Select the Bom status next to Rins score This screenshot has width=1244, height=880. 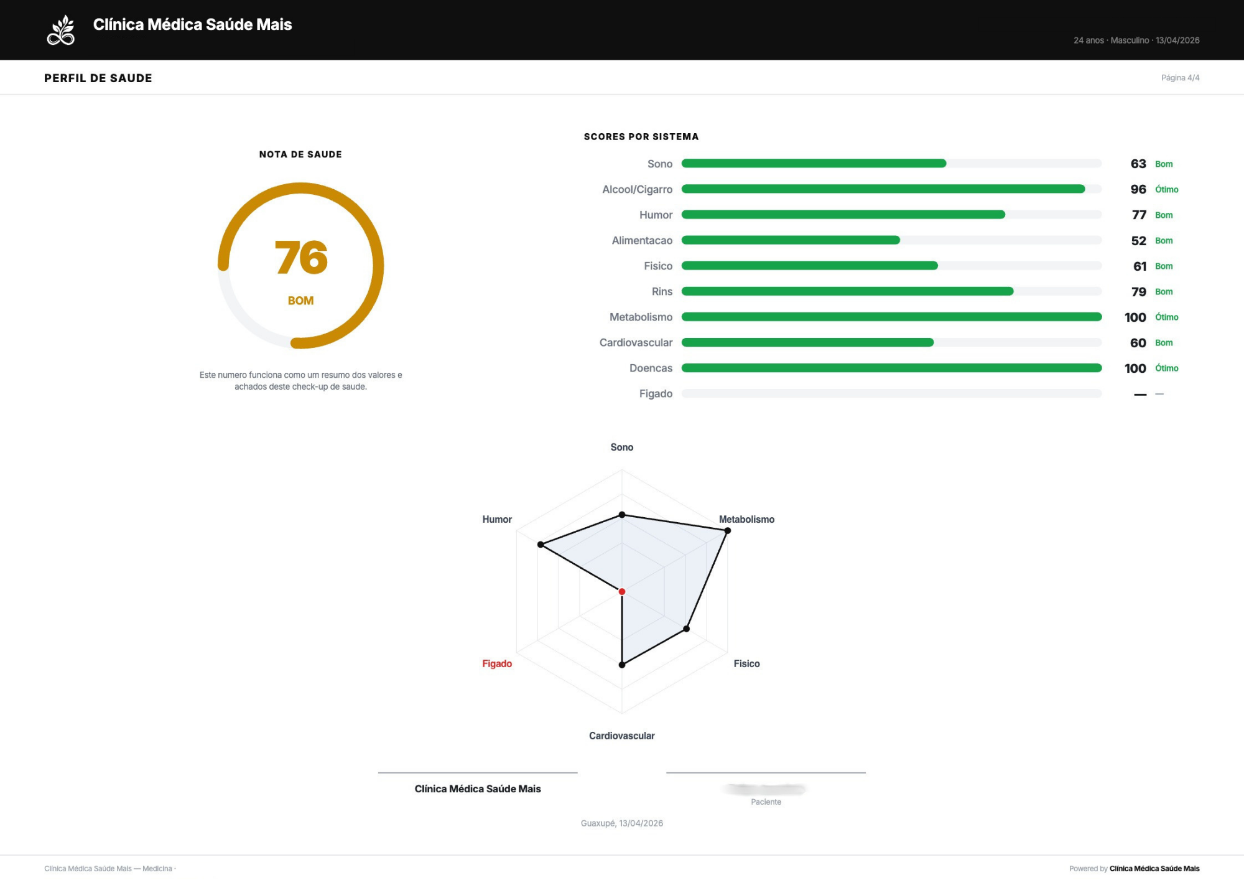point(1163,291)
